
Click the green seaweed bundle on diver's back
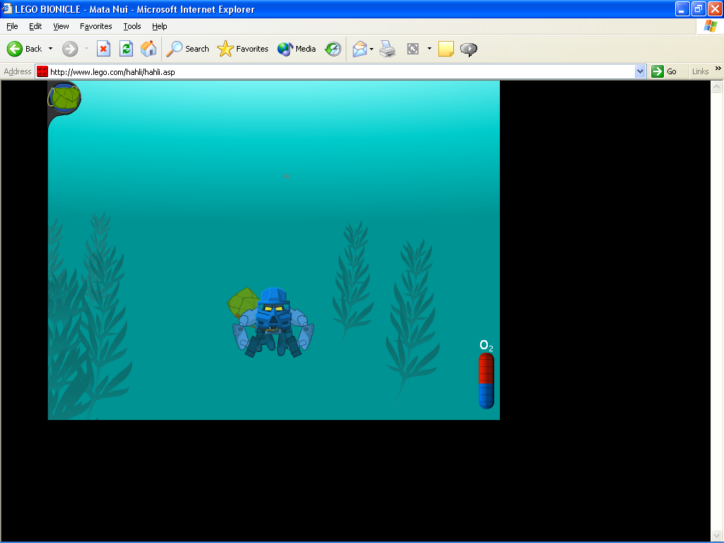243,303
